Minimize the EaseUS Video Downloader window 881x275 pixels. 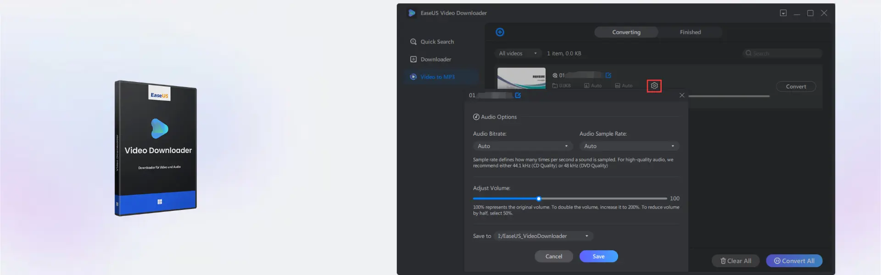point(797,13)
